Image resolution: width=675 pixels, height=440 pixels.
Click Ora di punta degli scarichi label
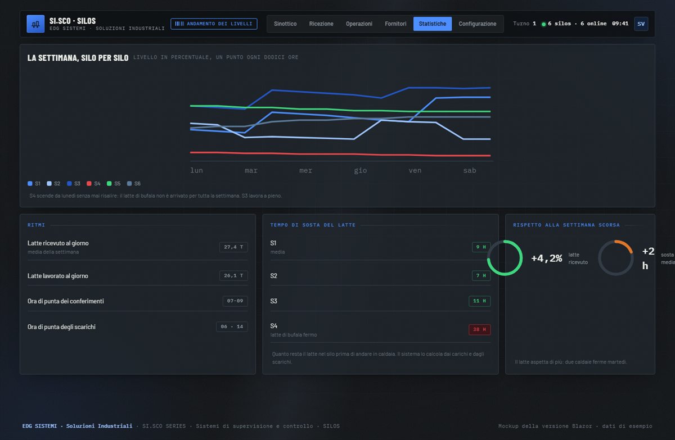click(61, 327)
